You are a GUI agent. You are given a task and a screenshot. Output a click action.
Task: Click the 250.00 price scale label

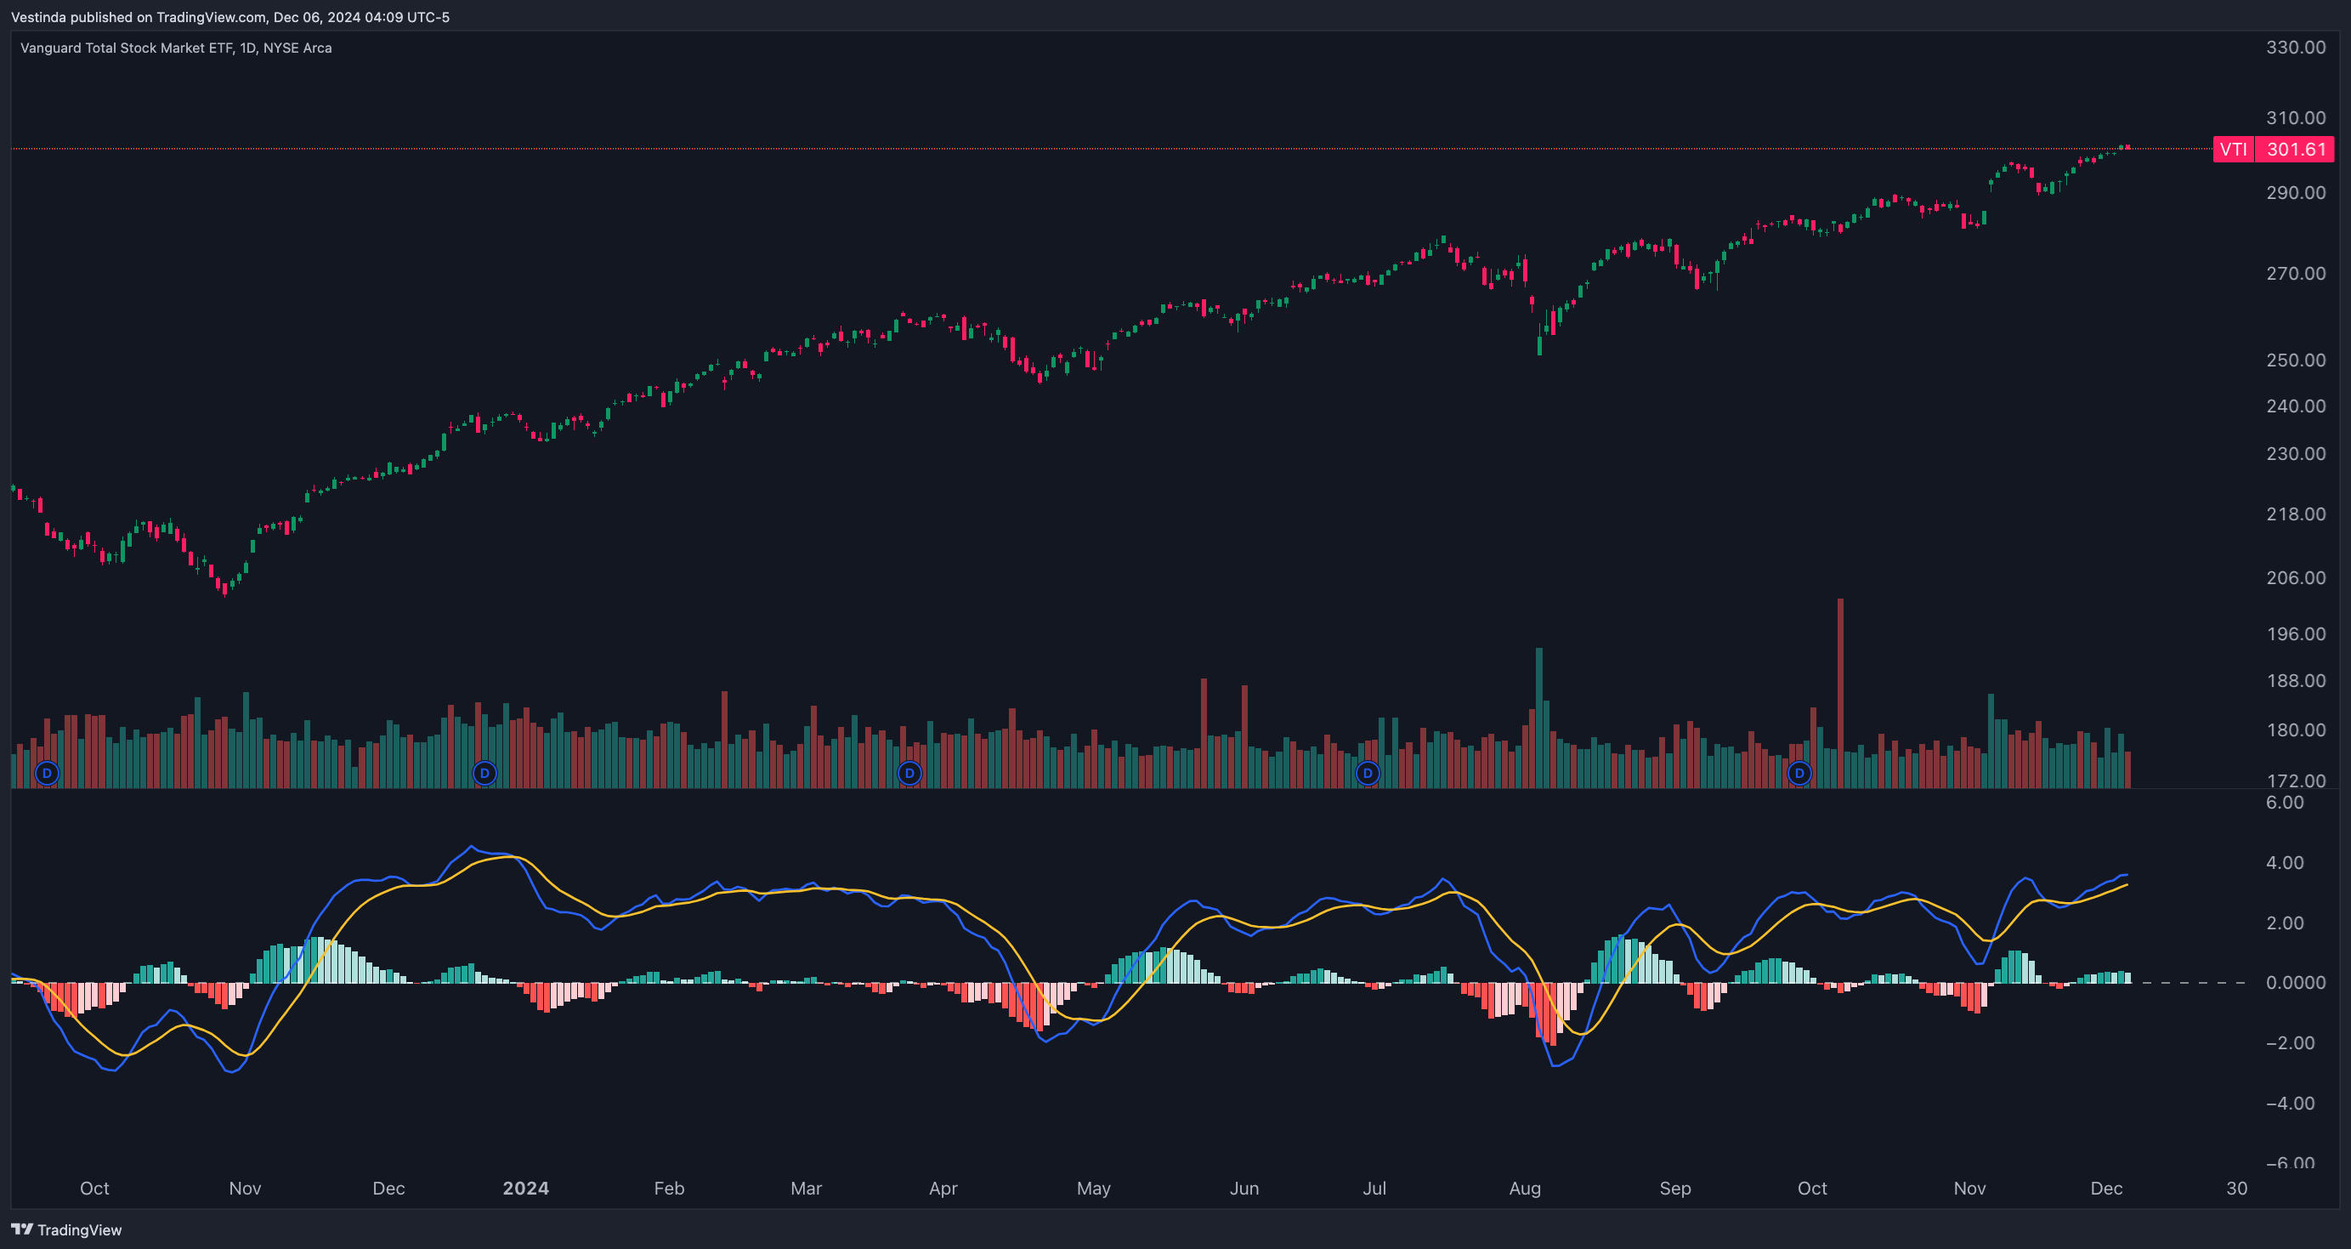click(2296, 360)
